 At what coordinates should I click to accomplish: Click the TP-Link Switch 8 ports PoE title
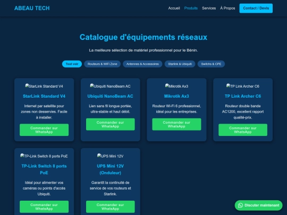coord(44,169)
